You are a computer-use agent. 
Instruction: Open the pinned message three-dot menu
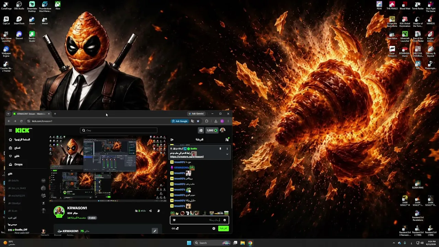coord(227,149)
